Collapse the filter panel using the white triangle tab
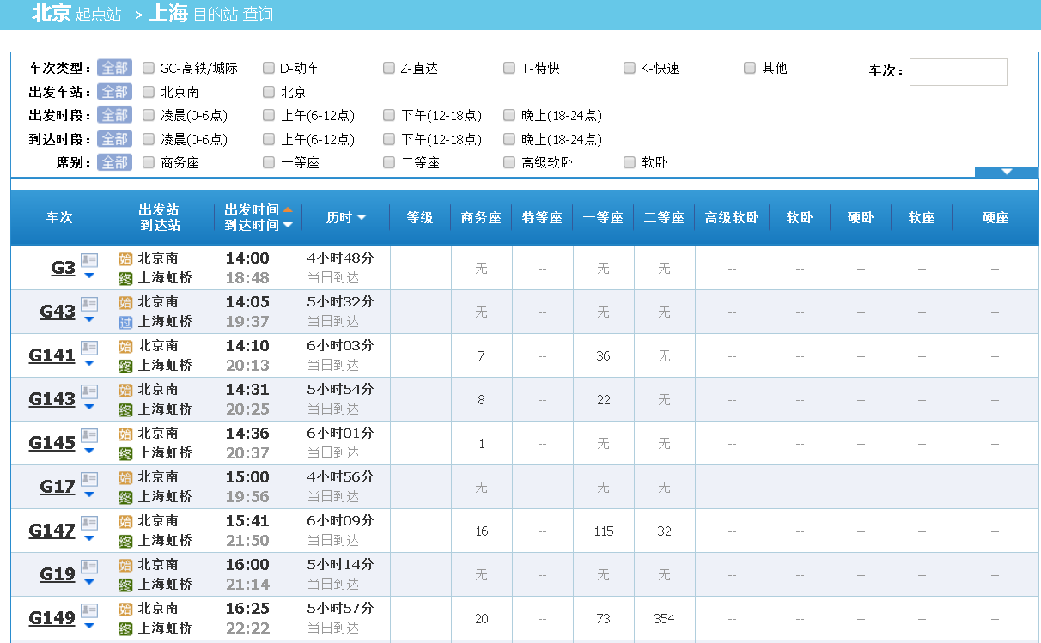 pyautogui.click(x=1007, y=172)
